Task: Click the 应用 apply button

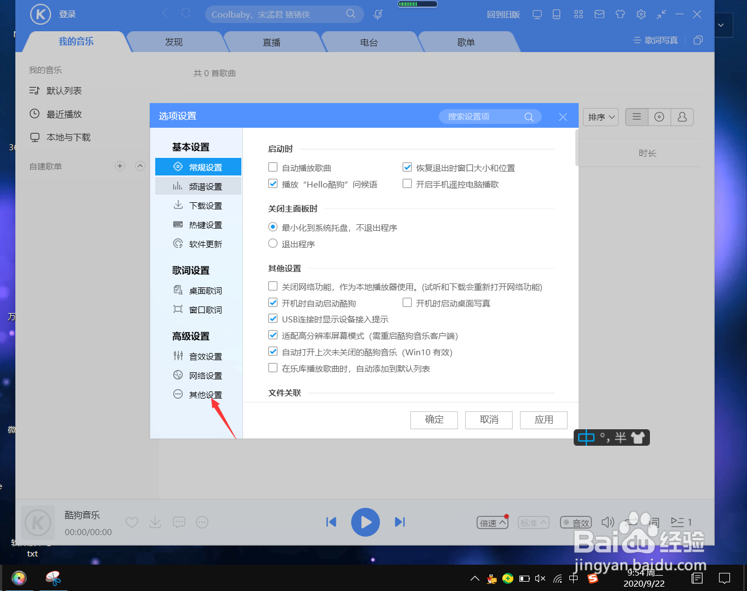Action: (x=543, y=420)
